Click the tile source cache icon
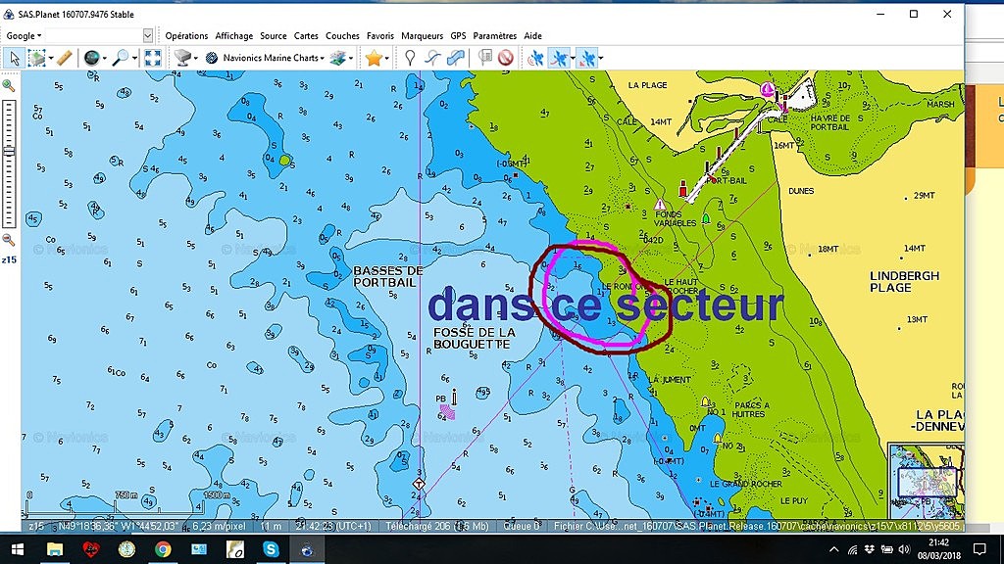The image size is (1004, 564). pyautogui.click(x=182, y=58)
